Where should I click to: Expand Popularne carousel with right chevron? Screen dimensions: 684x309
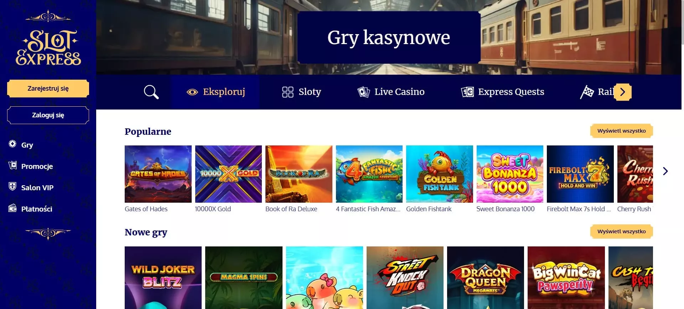click(x=665, y=171)
